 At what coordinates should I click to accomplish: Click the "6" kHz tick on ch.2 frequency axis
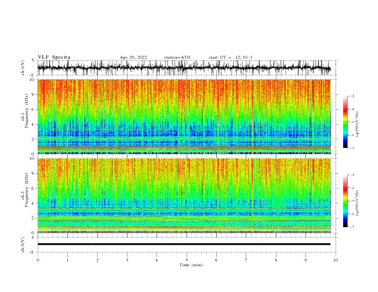[33, 188]
